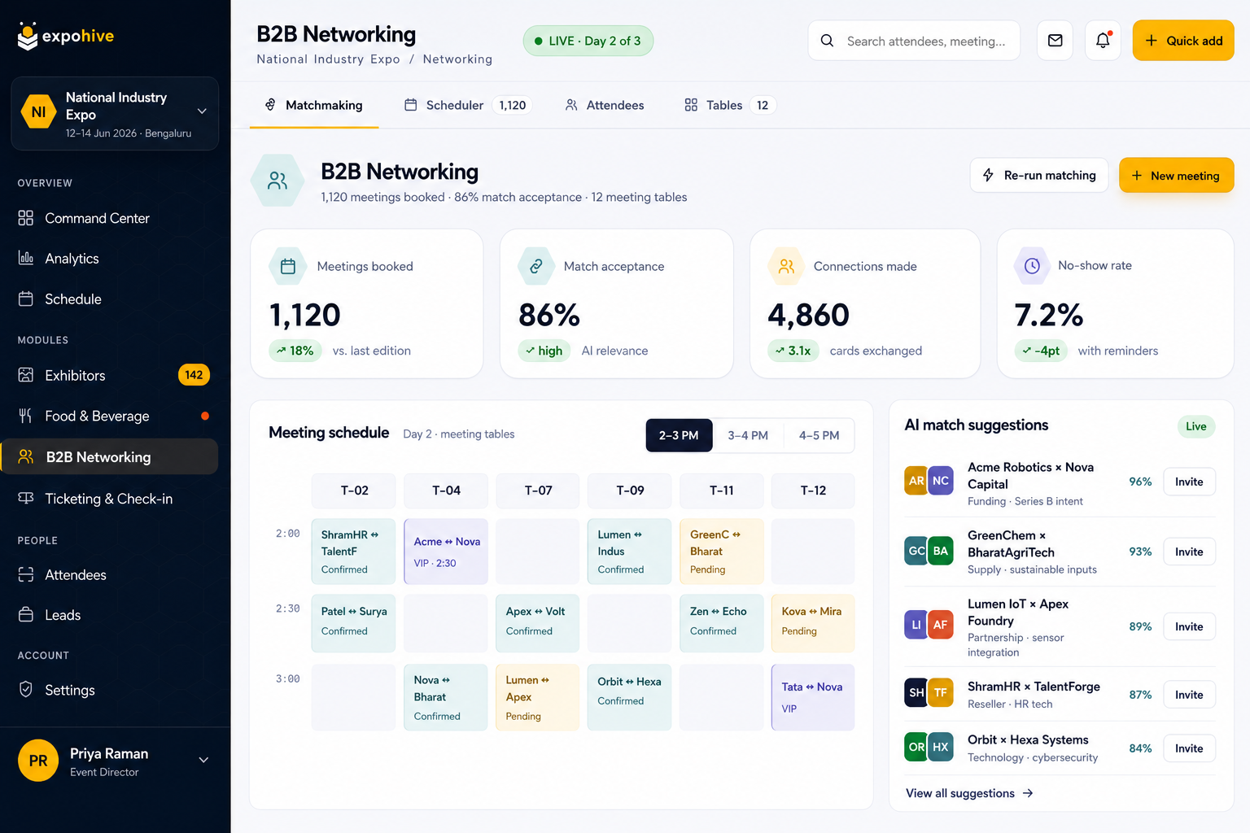Screen dimensions: 1250x833
Task: Select the 2–3 PM time slot
Action: [679, 435]
